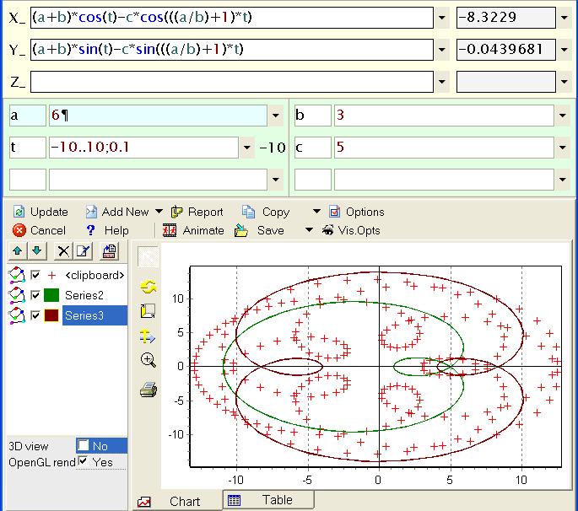
Task: Open the Add New dropdown arrow
Action: 157,212
